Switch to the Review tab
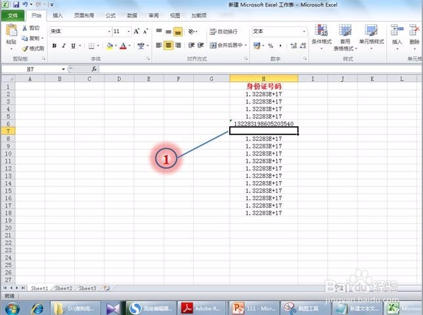Image resolution: width=423 pixels, height=315 pixels. pyautogui.click(x=154, y=16)
